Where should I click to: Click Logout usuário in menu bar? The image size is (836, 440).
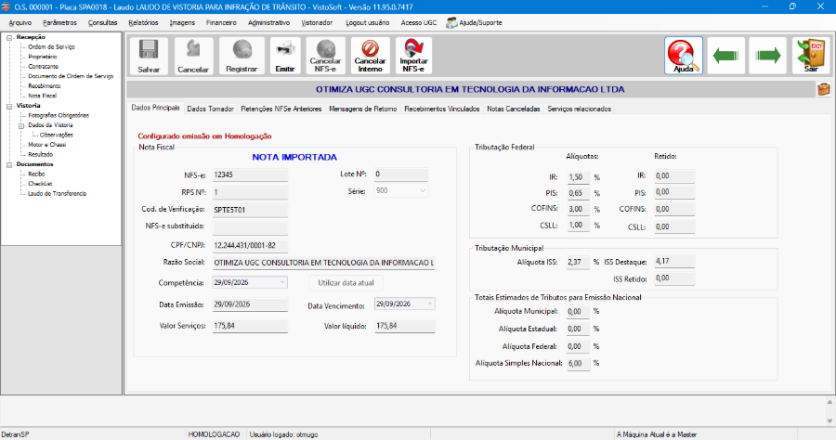pos(367,23)
